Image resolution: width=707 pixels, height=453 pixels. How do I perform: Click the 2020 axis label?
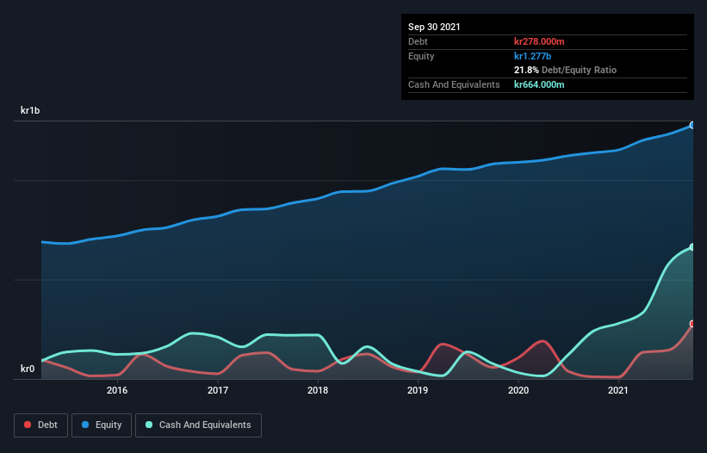coord(518,390)
